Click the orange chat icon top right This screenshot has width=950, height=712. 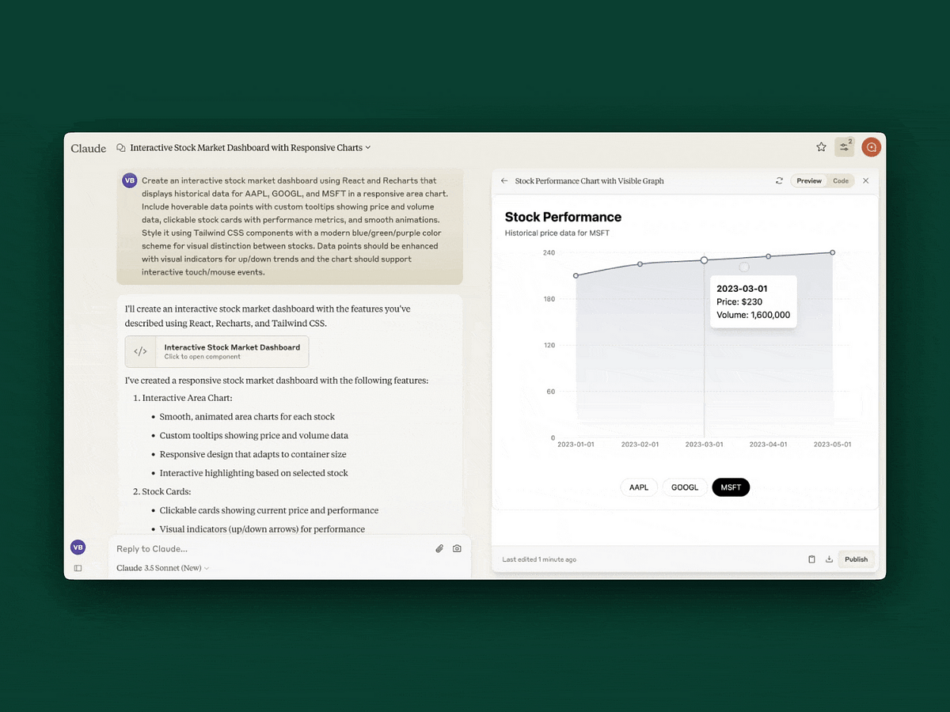pyautogui.click(x=871, y=147)
